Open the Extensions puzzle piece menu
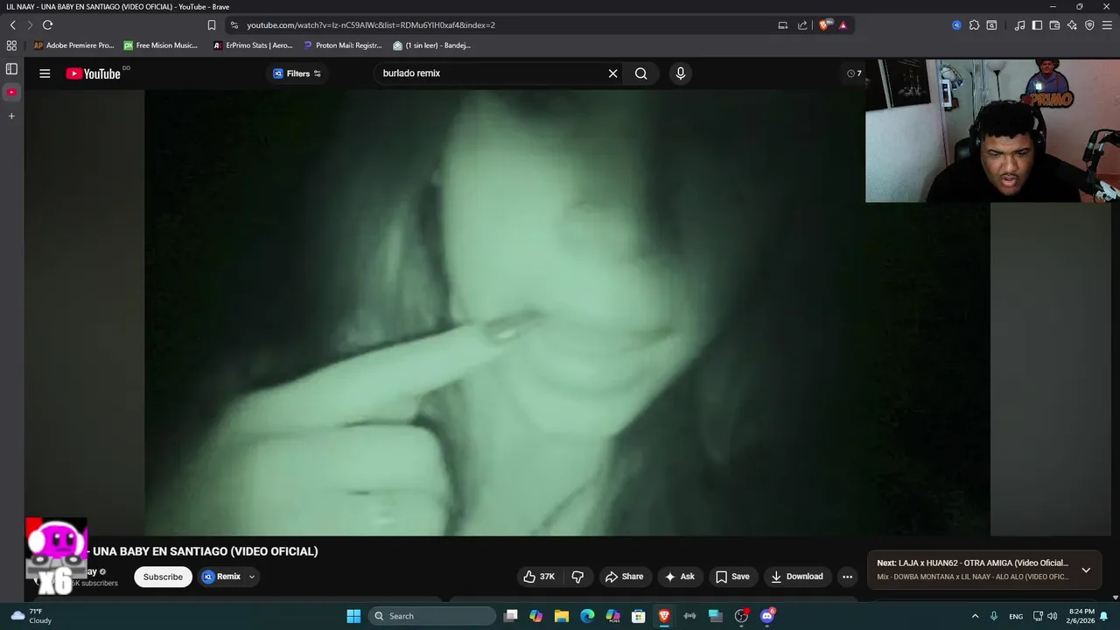 (974, 25)
